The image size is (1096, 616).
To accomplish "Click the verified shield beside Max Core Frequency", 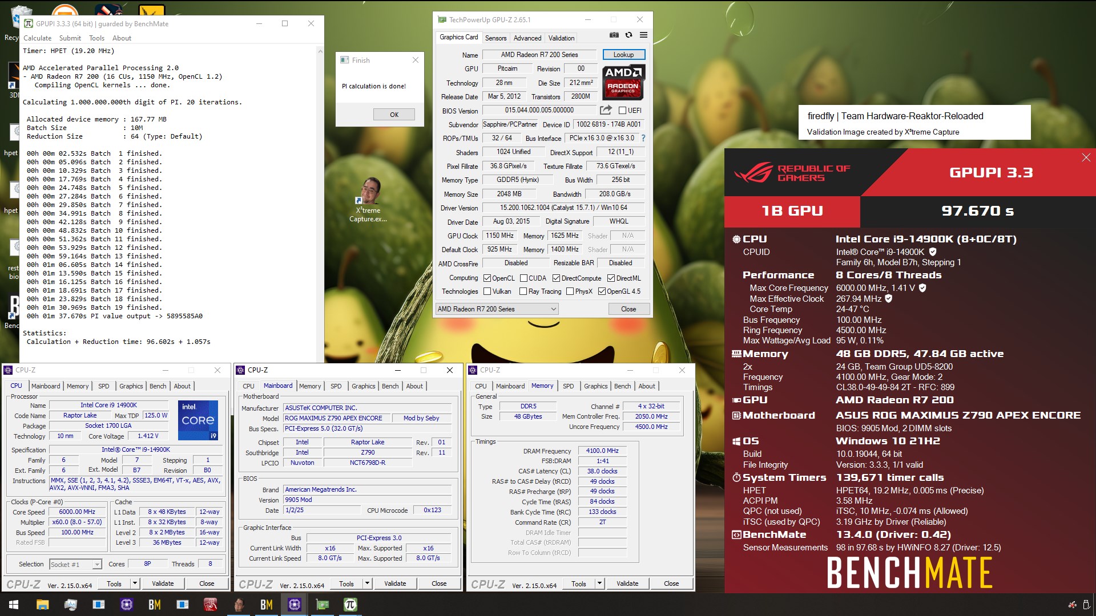I will [922, 287].
